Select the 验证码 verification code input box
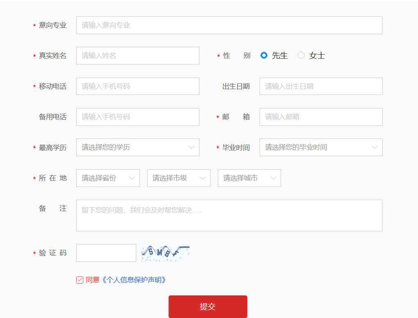Image resolution: width=418 pixels, height=318 pixels. coord(106,253)
